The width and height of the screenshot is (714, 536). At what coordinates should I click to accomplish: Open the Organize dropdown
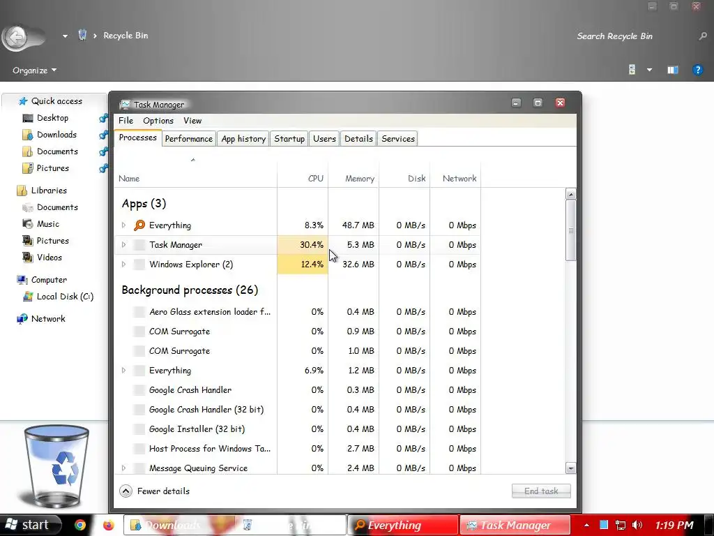pos(35,70)
